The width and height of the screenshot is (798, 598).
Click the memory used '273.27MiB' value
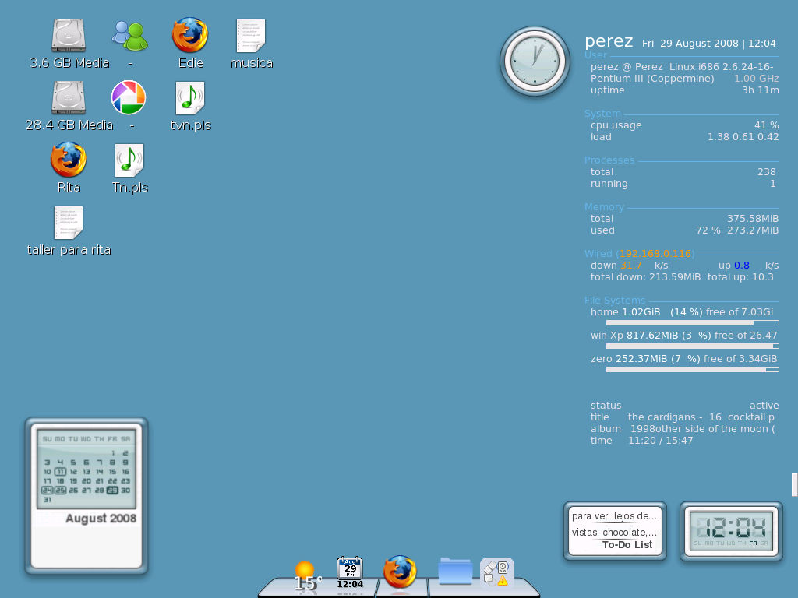click(x=753, y=230)
